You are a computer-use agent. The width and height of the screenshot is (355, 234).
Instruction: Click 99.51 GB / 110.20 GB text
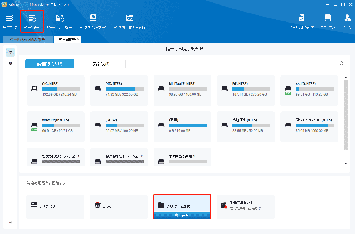pyautogui.click(x=312, y=94)
